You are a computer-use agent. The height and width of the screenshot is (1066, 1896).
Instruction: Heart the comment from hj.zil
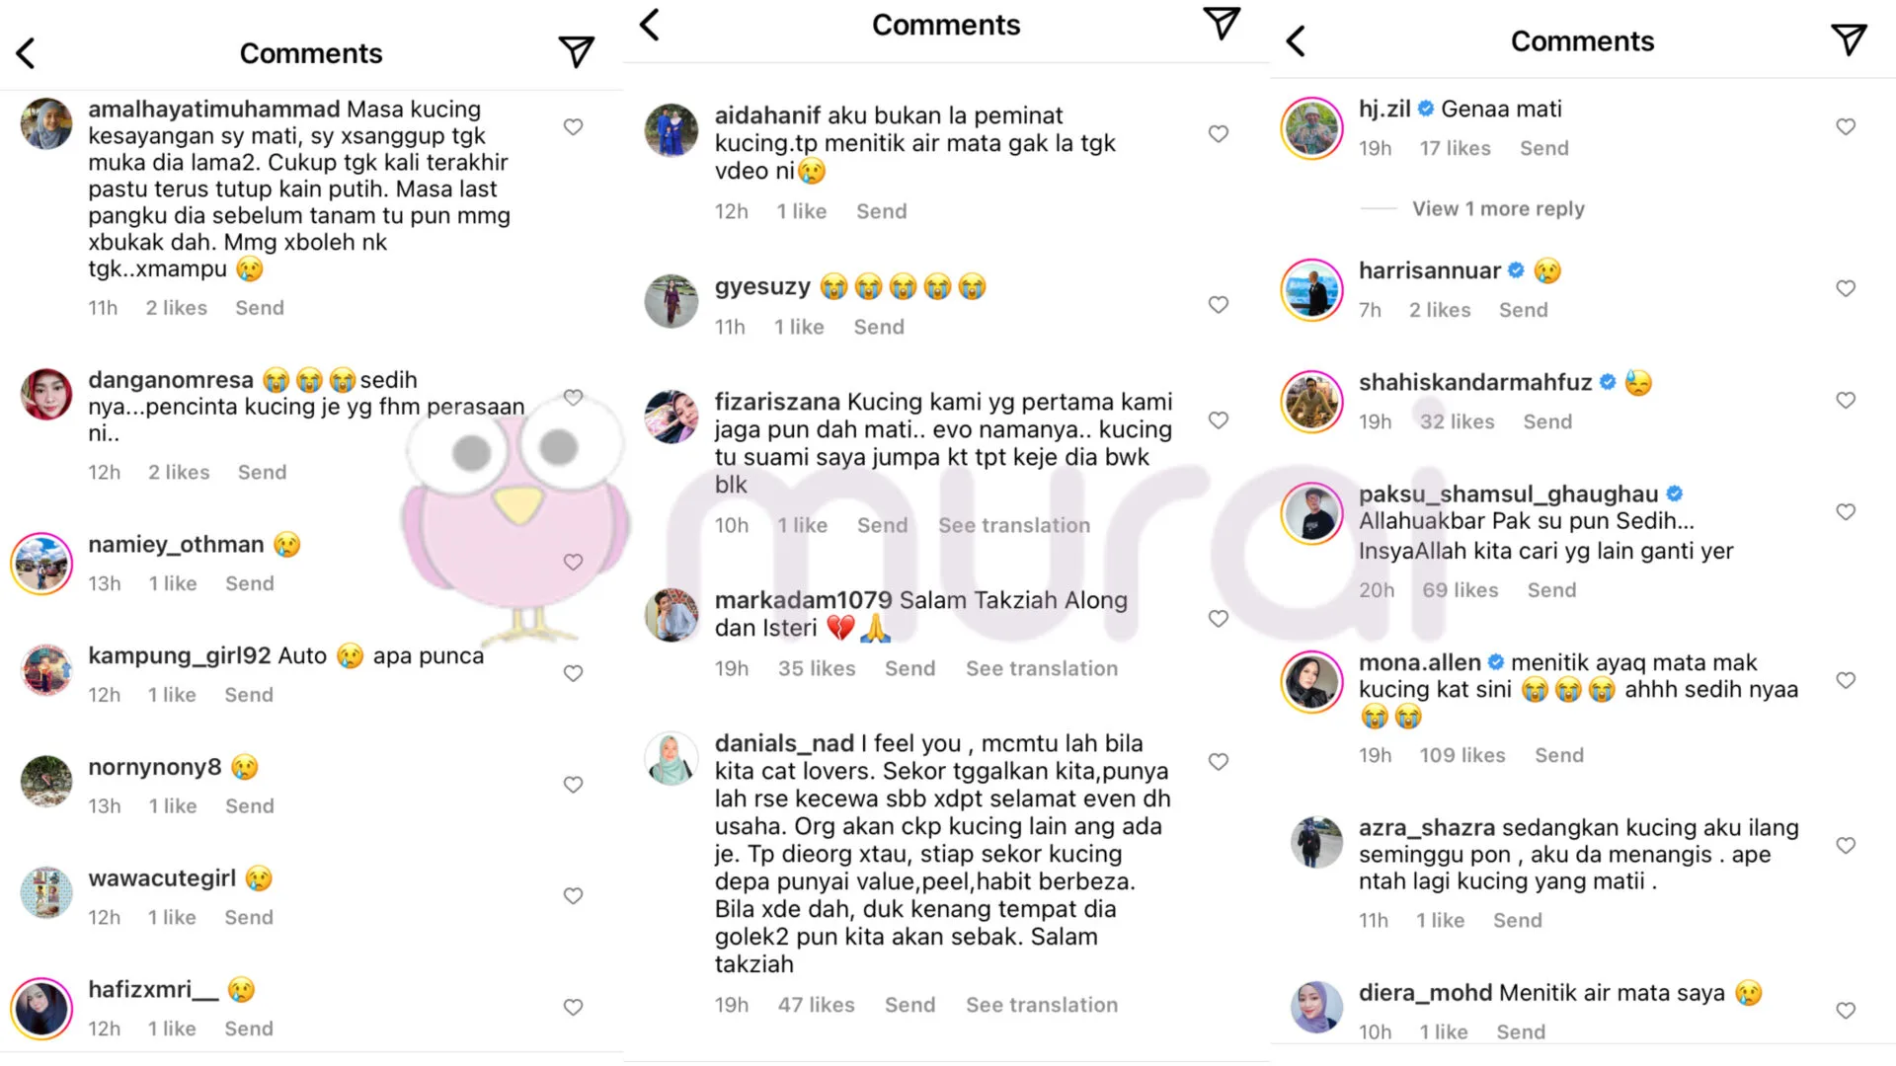pos(1846,126)
